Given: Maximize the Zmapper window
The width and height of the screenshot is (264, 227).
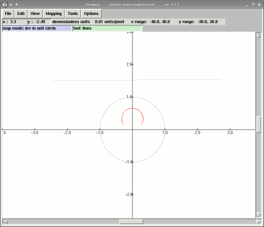Looking at the screenshot, I should click(253, 5).
